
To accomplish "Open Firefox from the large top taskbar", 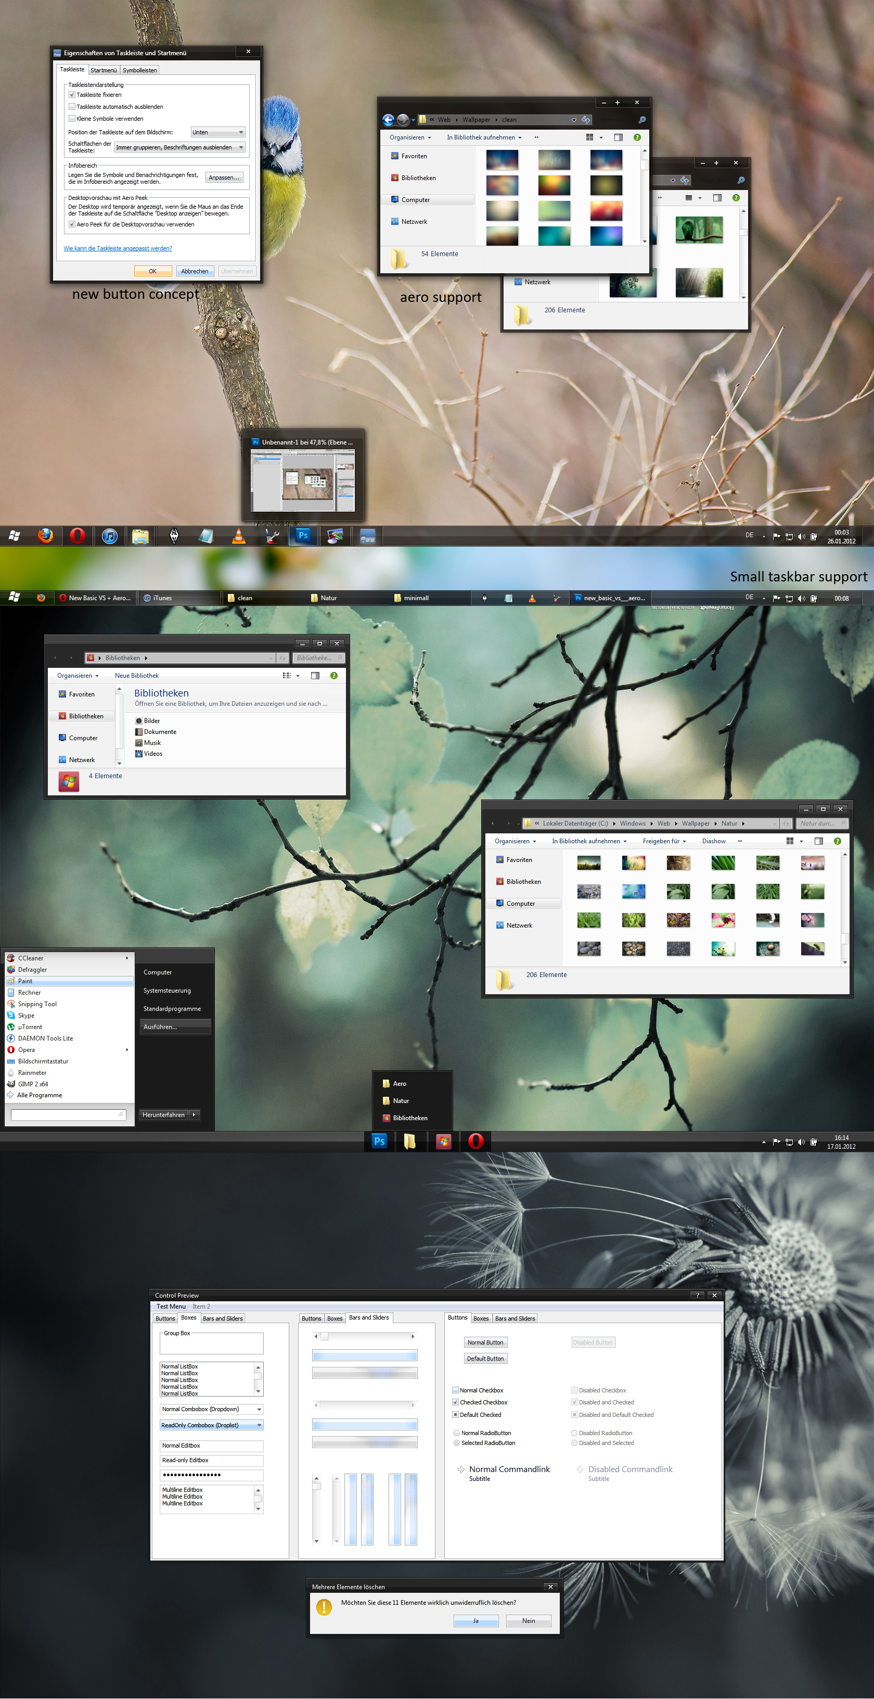I will pos(45,536).
